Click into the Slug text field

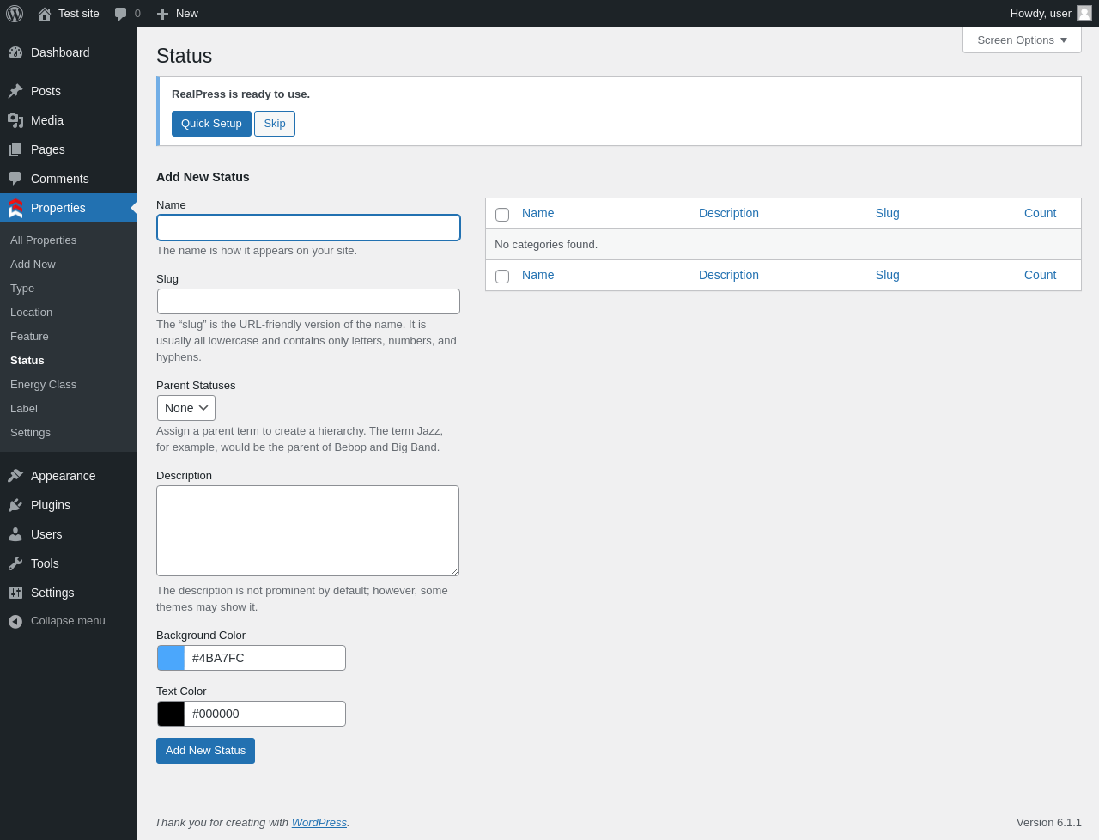click(308, 301)
